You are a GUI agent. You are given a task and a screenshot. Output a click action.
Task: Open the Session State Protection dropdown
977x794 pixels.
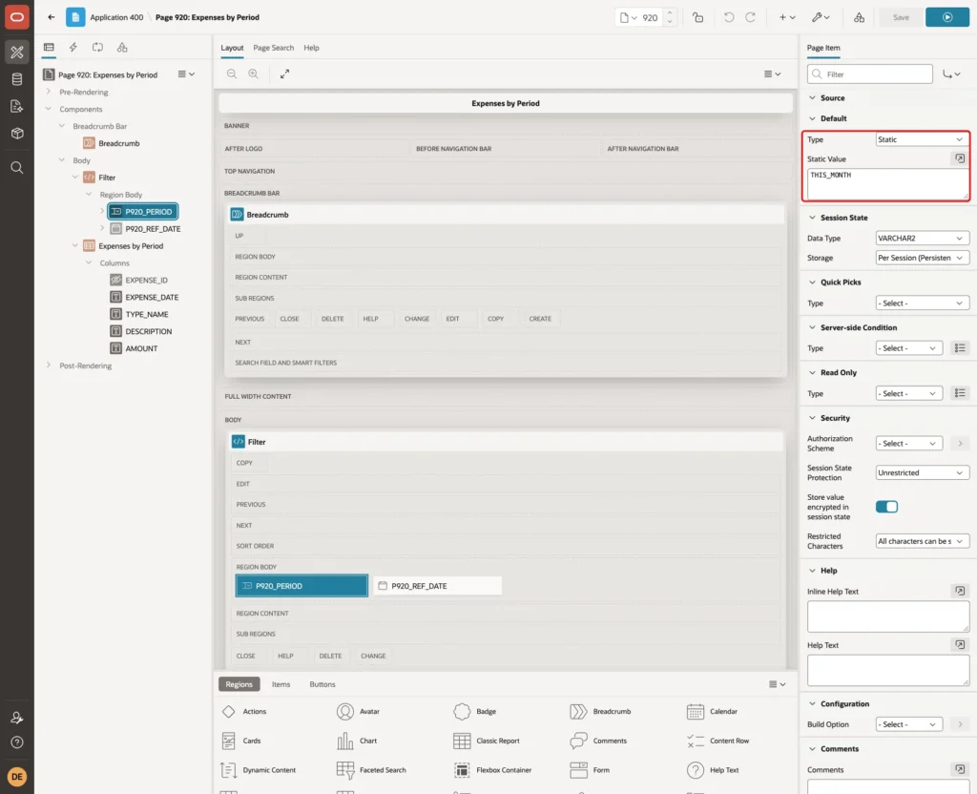pos(922,473)
